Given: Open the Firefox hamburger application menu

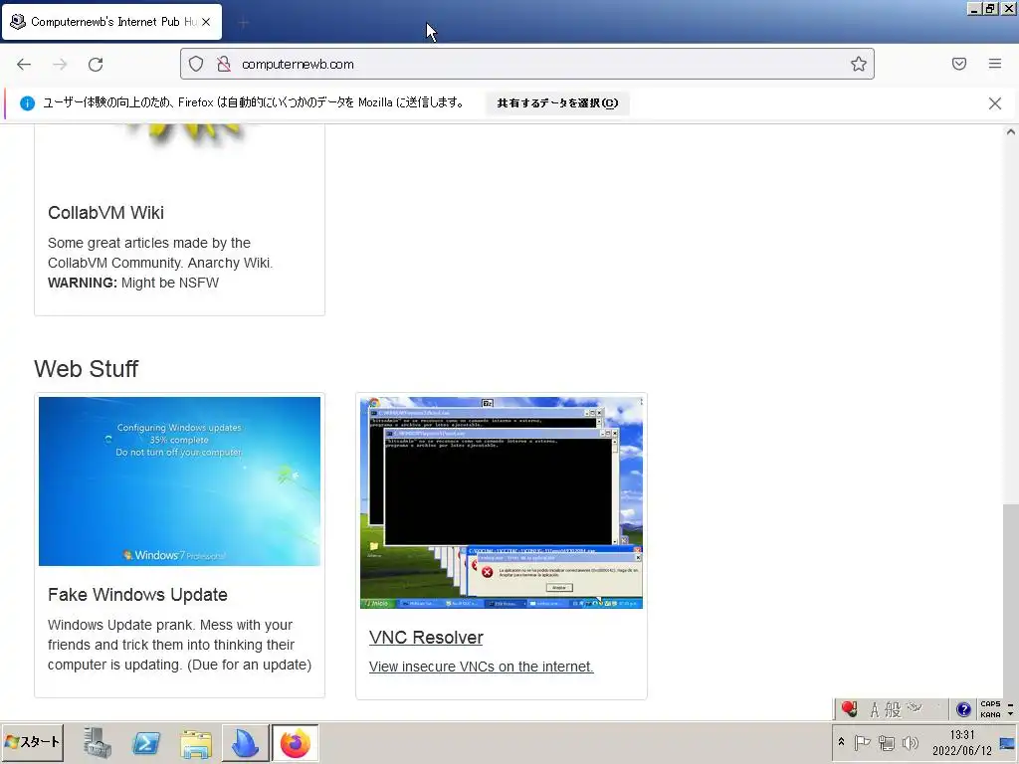Looking at the screenshot, I should pyautogui.click(x=995, y=64).
